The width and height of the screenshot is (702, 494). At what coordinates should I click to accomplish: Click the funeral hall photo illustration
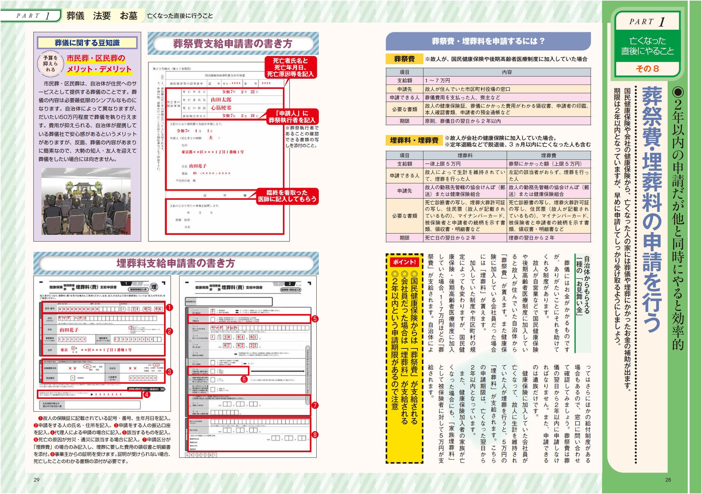coord(86,201)
